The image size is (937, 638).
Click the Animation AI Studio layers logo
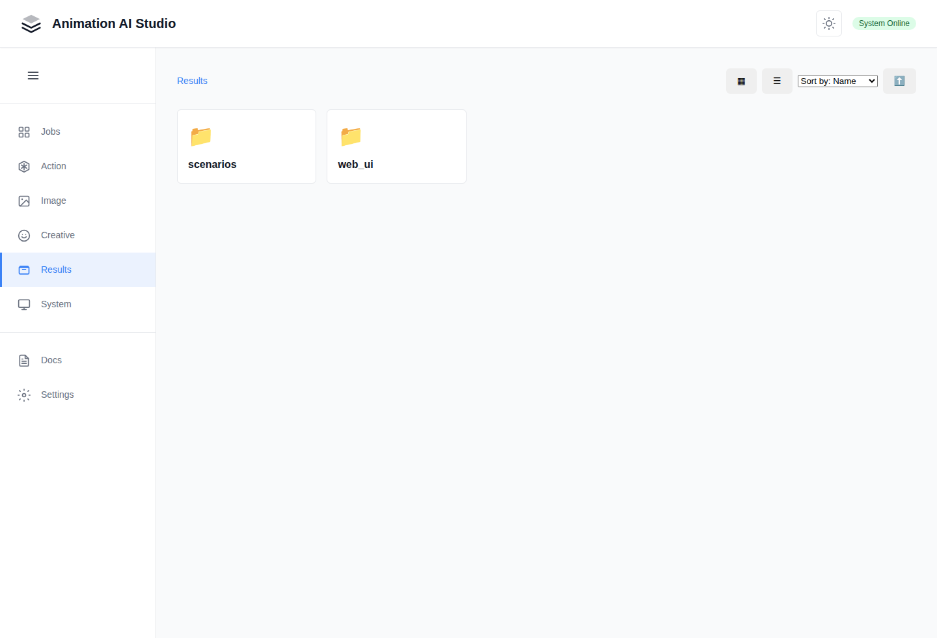click(x=31, y=23)
